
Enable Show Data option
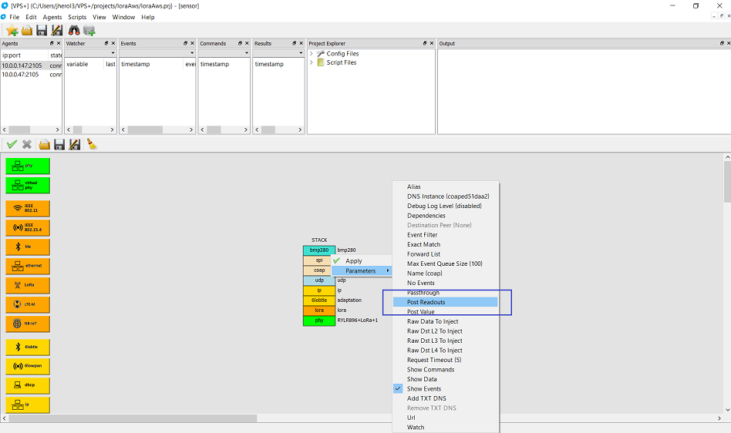[422, 379]
